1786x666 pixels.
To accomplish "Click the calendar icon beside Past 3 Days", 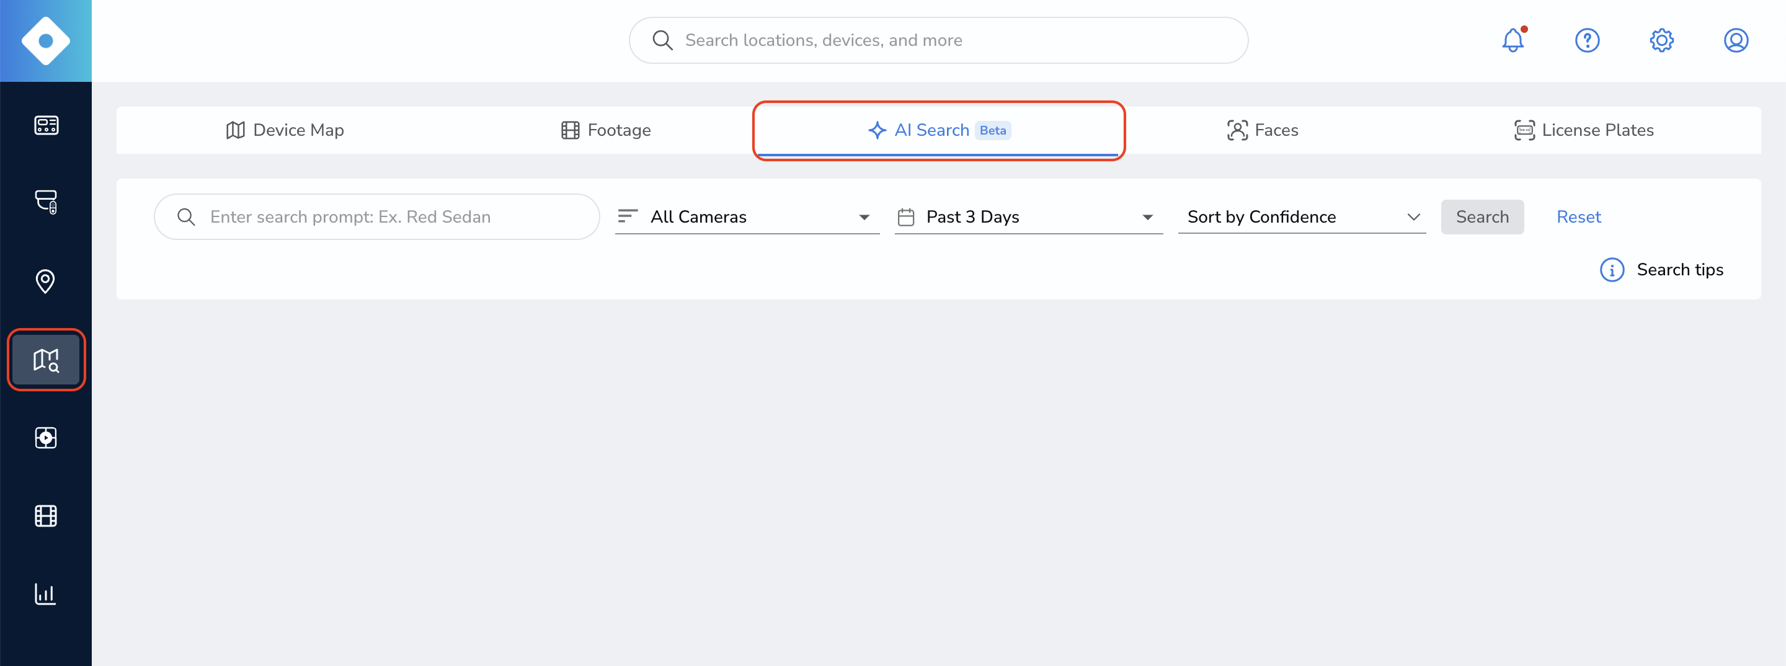I will coord(905,217).
